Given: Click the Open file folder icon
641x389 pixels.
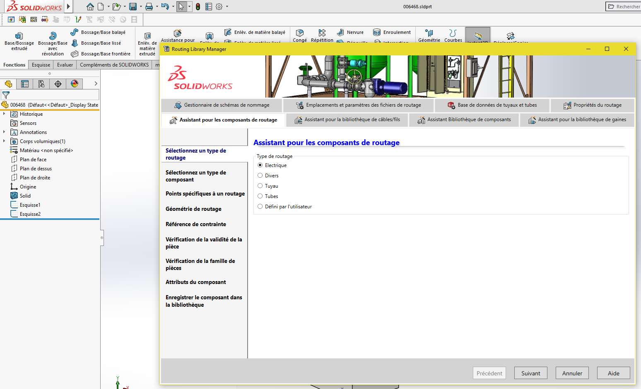Looking at the screenshot, I should 117,7.
